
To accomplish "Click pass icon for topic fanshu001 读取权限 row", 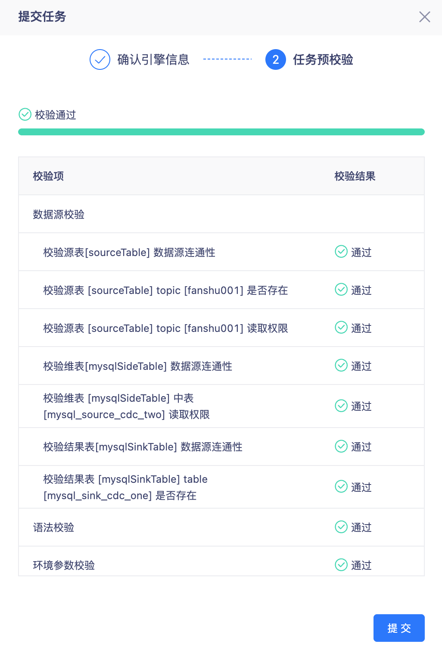I will pos(341,327).
